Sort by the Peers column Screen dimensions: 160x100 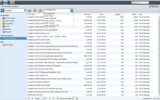pos(134,14)
